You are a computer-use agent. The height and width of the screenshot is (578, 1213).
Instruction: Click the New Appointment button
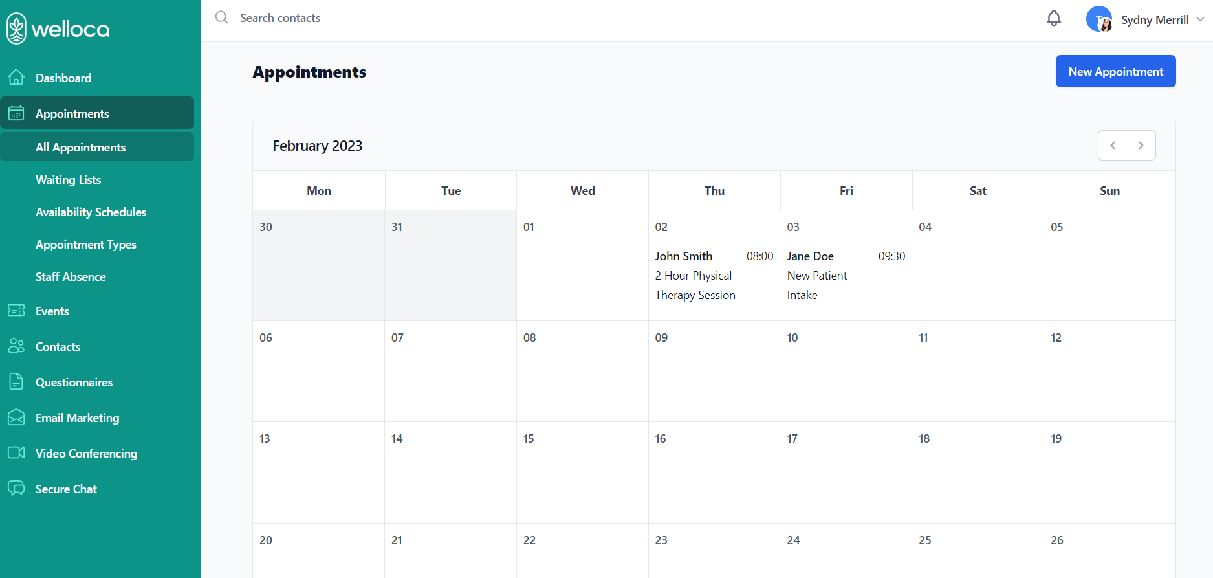point(1115,71)
